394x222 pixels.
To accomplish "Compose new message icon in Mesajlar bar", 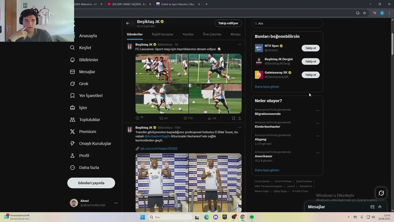I will click(x=372, y=207).
